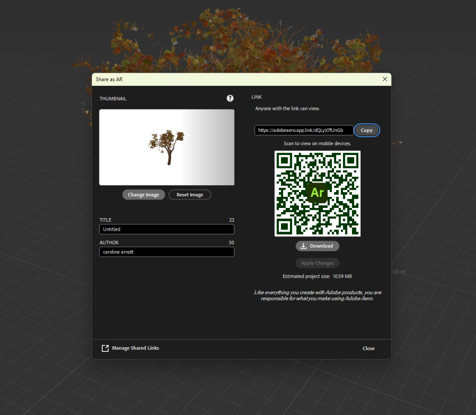
Task: Click the author character count 30
Action: [231, 242]
